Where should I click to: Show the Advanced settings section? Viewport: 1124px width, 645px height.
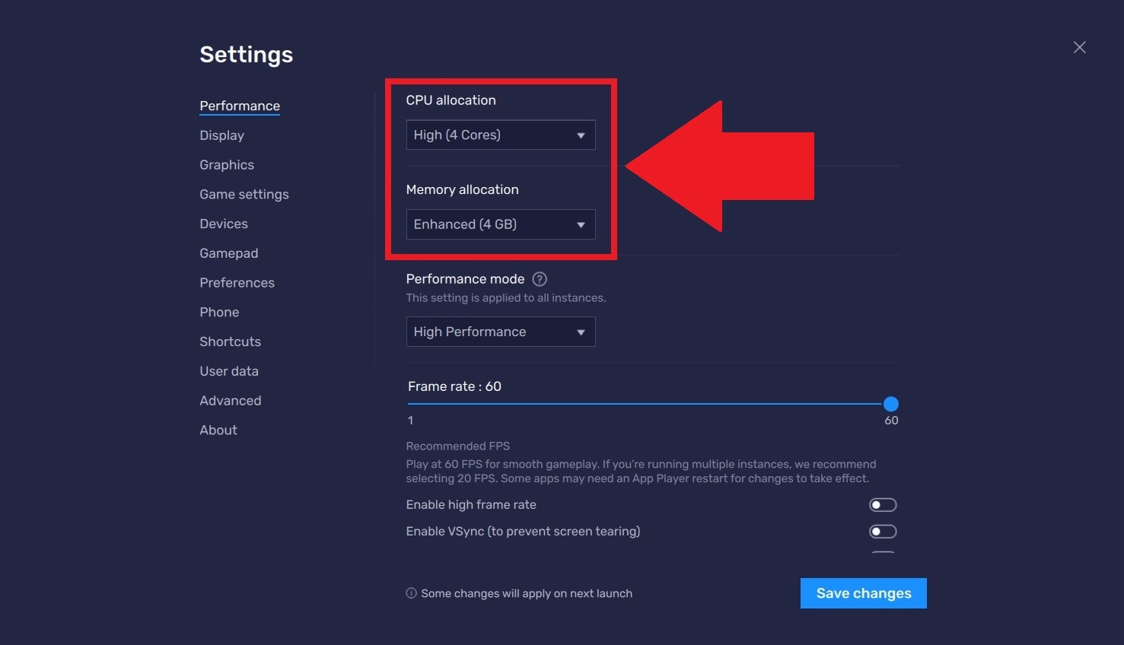(x=230, y=401)
